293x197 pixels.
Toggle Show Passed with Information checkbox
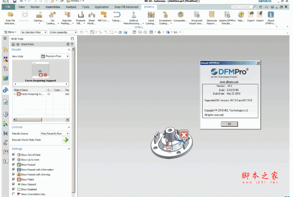pos(14,169)
